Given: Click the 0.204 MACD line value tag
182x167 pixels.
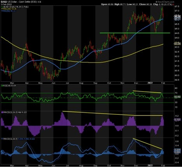Looking at the screenshot, I should click(177, 150).
